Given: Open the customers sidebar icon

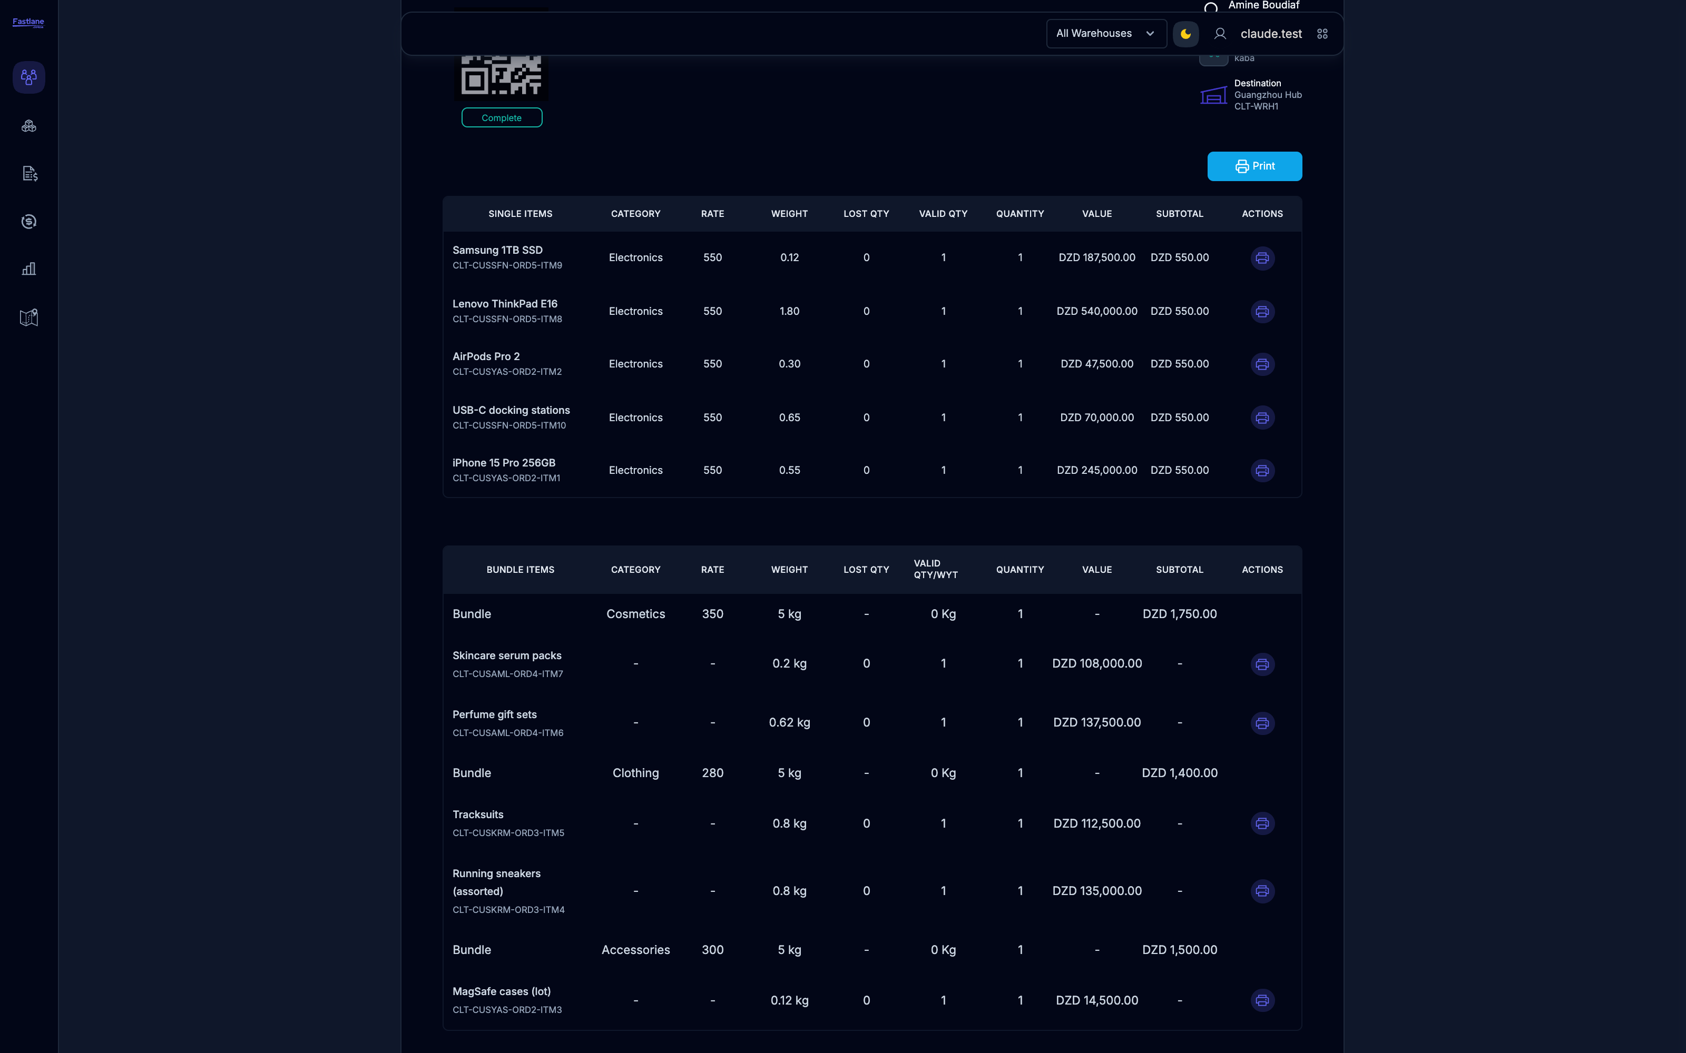Looking at the screenshot, I should pyautogui.click(x=28, y=77).
